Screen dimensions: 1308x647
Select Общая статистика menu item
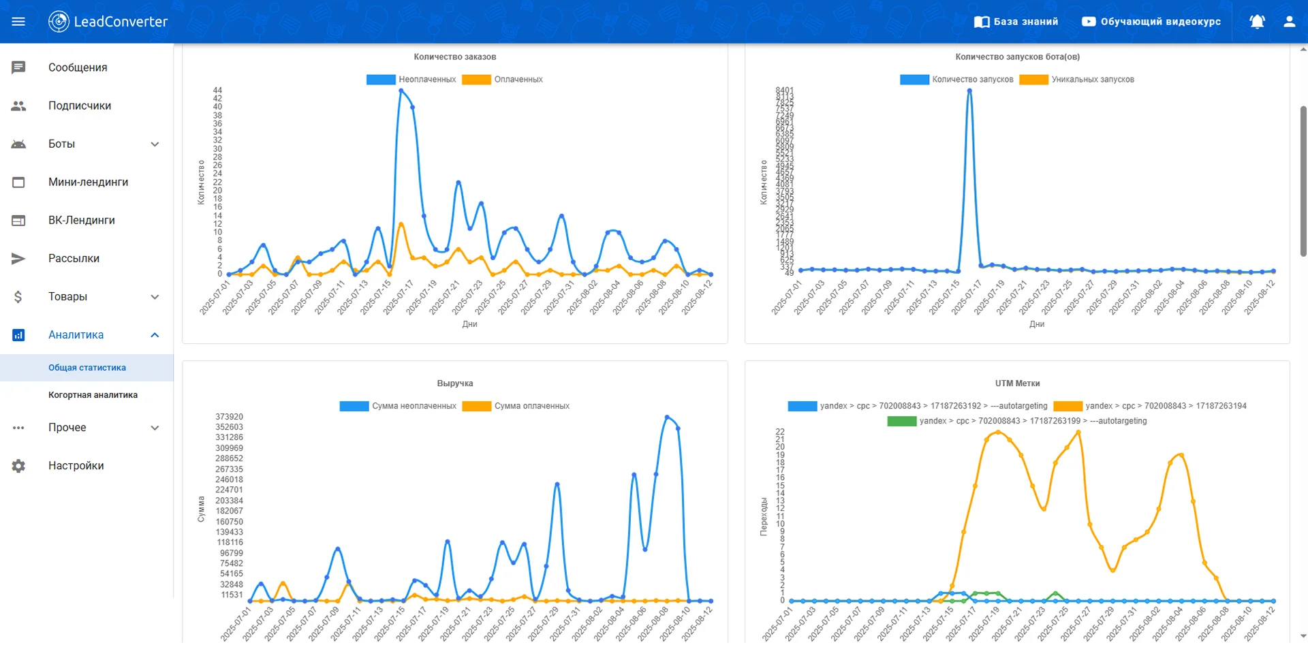click(87, 368)
